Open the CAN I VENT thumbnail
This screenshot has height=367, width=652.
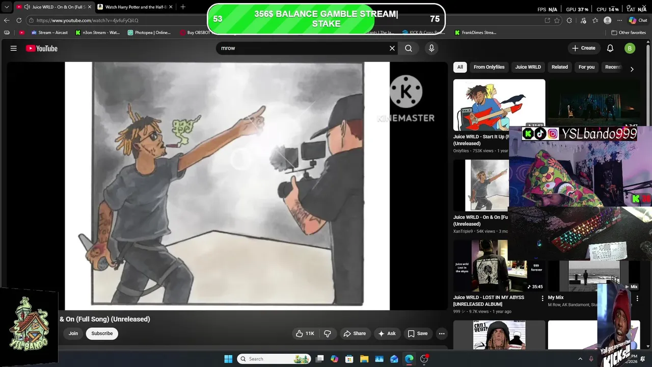click(x=499, y=334)
